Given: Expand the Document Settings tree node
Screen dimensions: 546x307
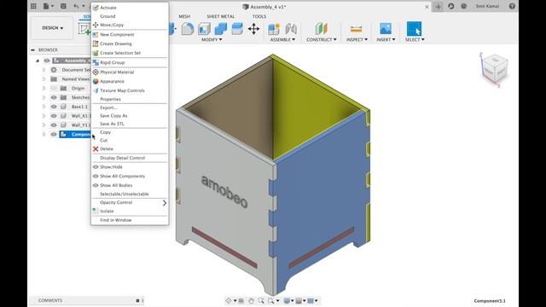Looking at the screenshot, I should (44, 70).
